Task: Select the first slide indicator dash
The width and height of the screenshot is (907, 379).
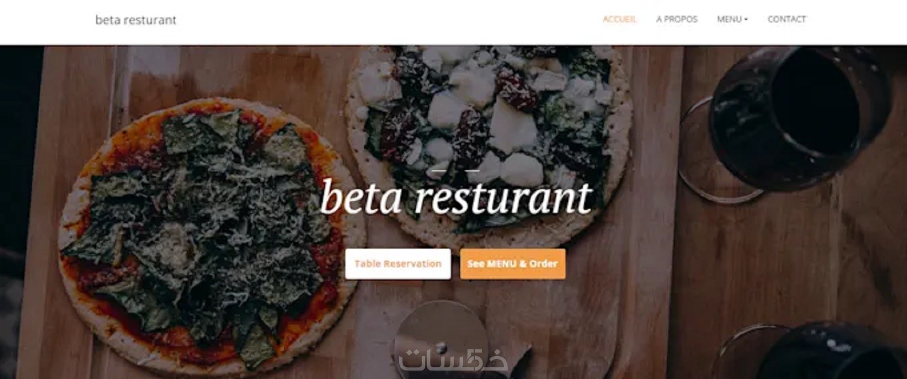Action: pyautogui.click(x=440, y=171)
